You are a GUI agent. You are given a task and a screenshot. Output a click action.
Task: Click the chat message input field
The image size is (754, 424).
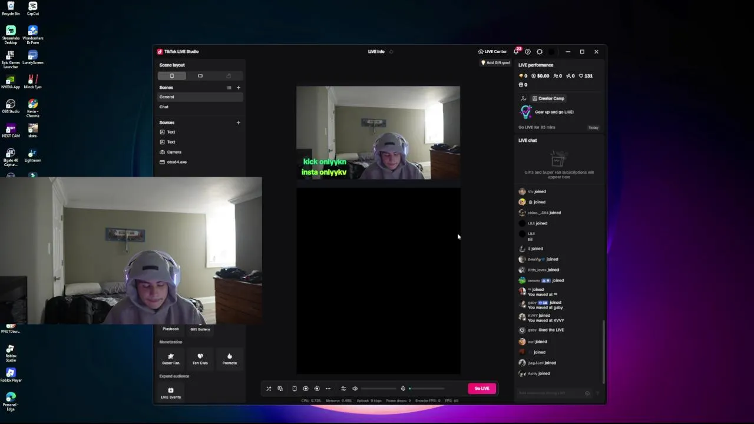(x=551, y=393)
